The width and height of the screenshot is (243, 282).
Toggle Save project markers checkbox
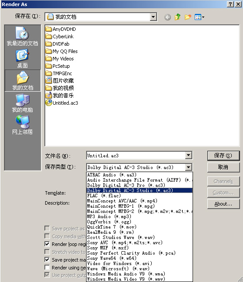[47, 259]
